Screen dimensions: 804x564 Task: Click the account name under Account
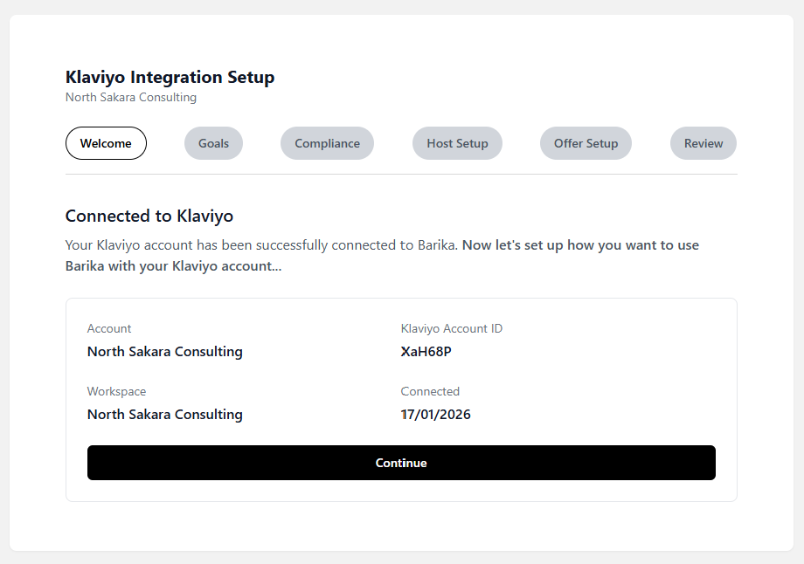click(164, 352)
